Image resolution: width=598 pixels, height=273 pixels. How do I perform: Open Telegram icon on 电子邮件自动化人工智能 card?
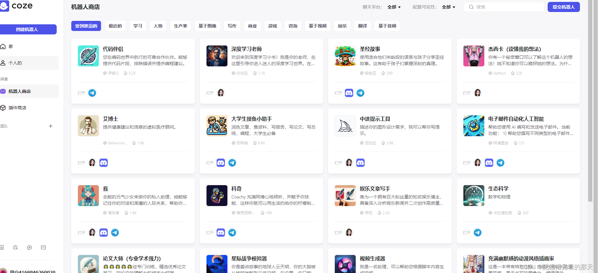point(500,163)
